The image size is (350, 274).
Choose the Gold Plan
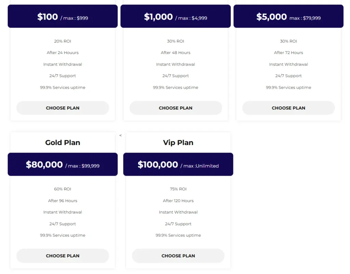click(x=63, y=256)
